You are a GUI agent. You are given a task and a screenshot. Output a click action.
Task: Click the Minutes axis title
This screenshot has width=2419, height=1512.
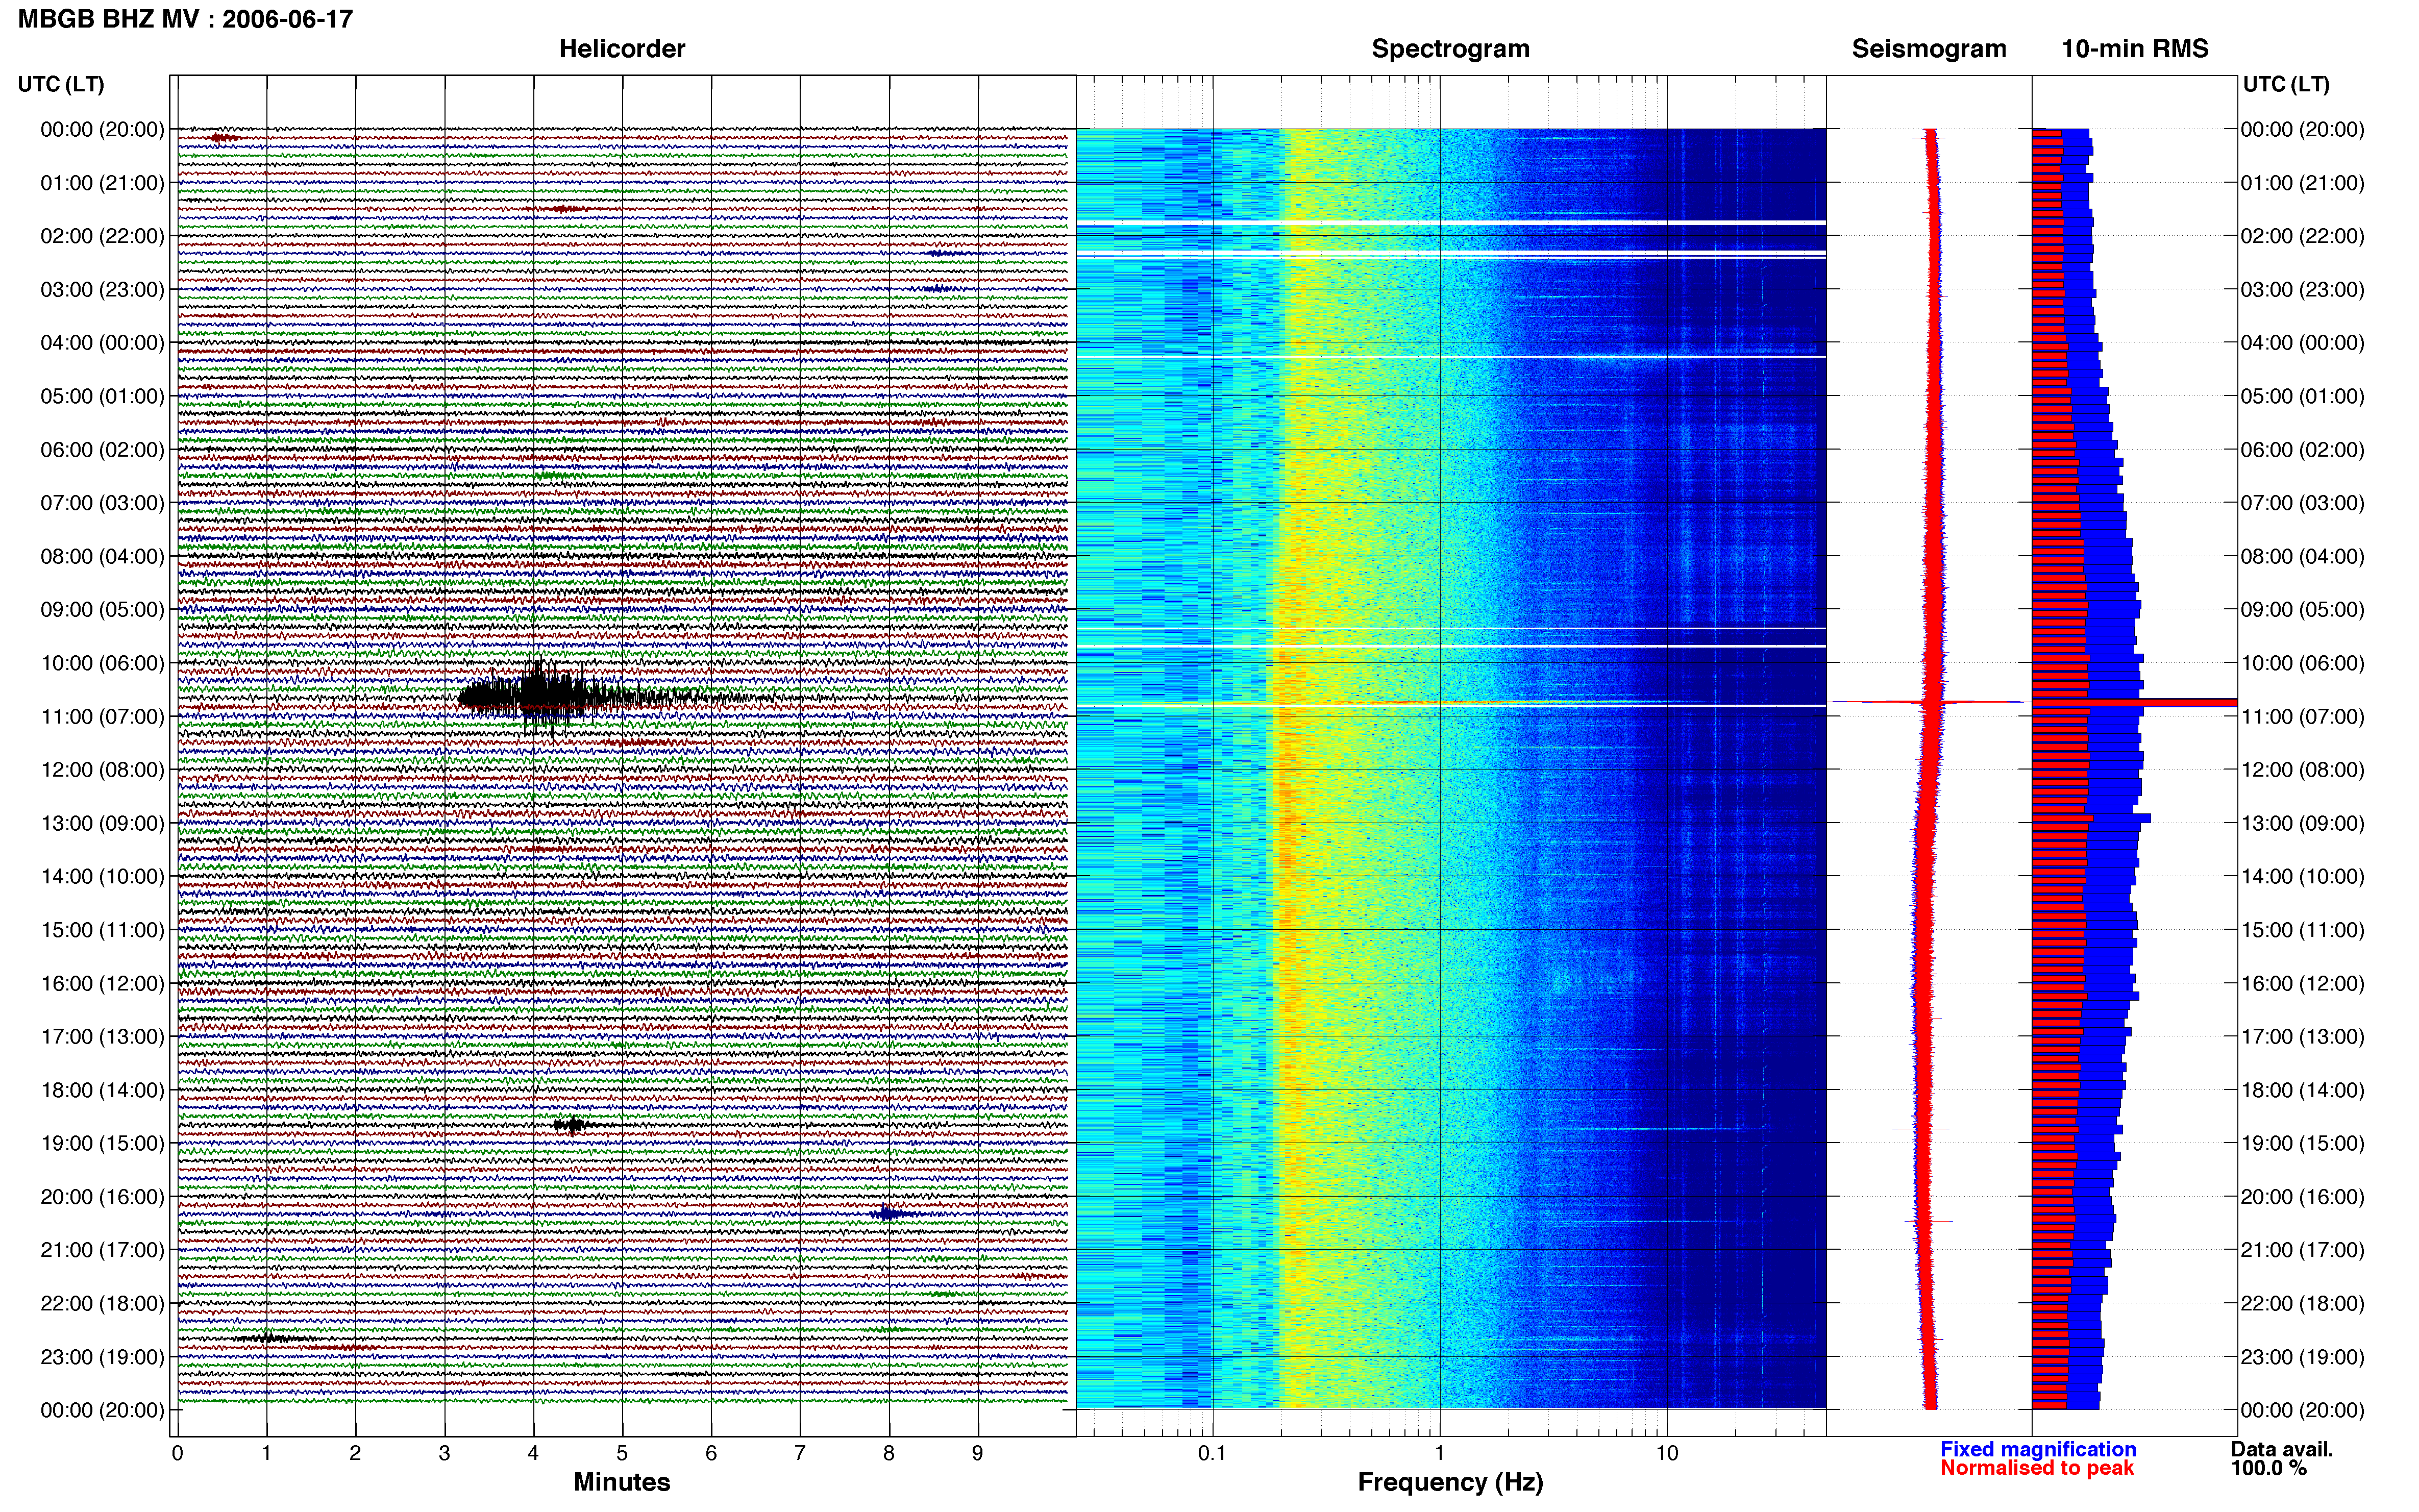pyautogui.click(x=621, y=1482)
